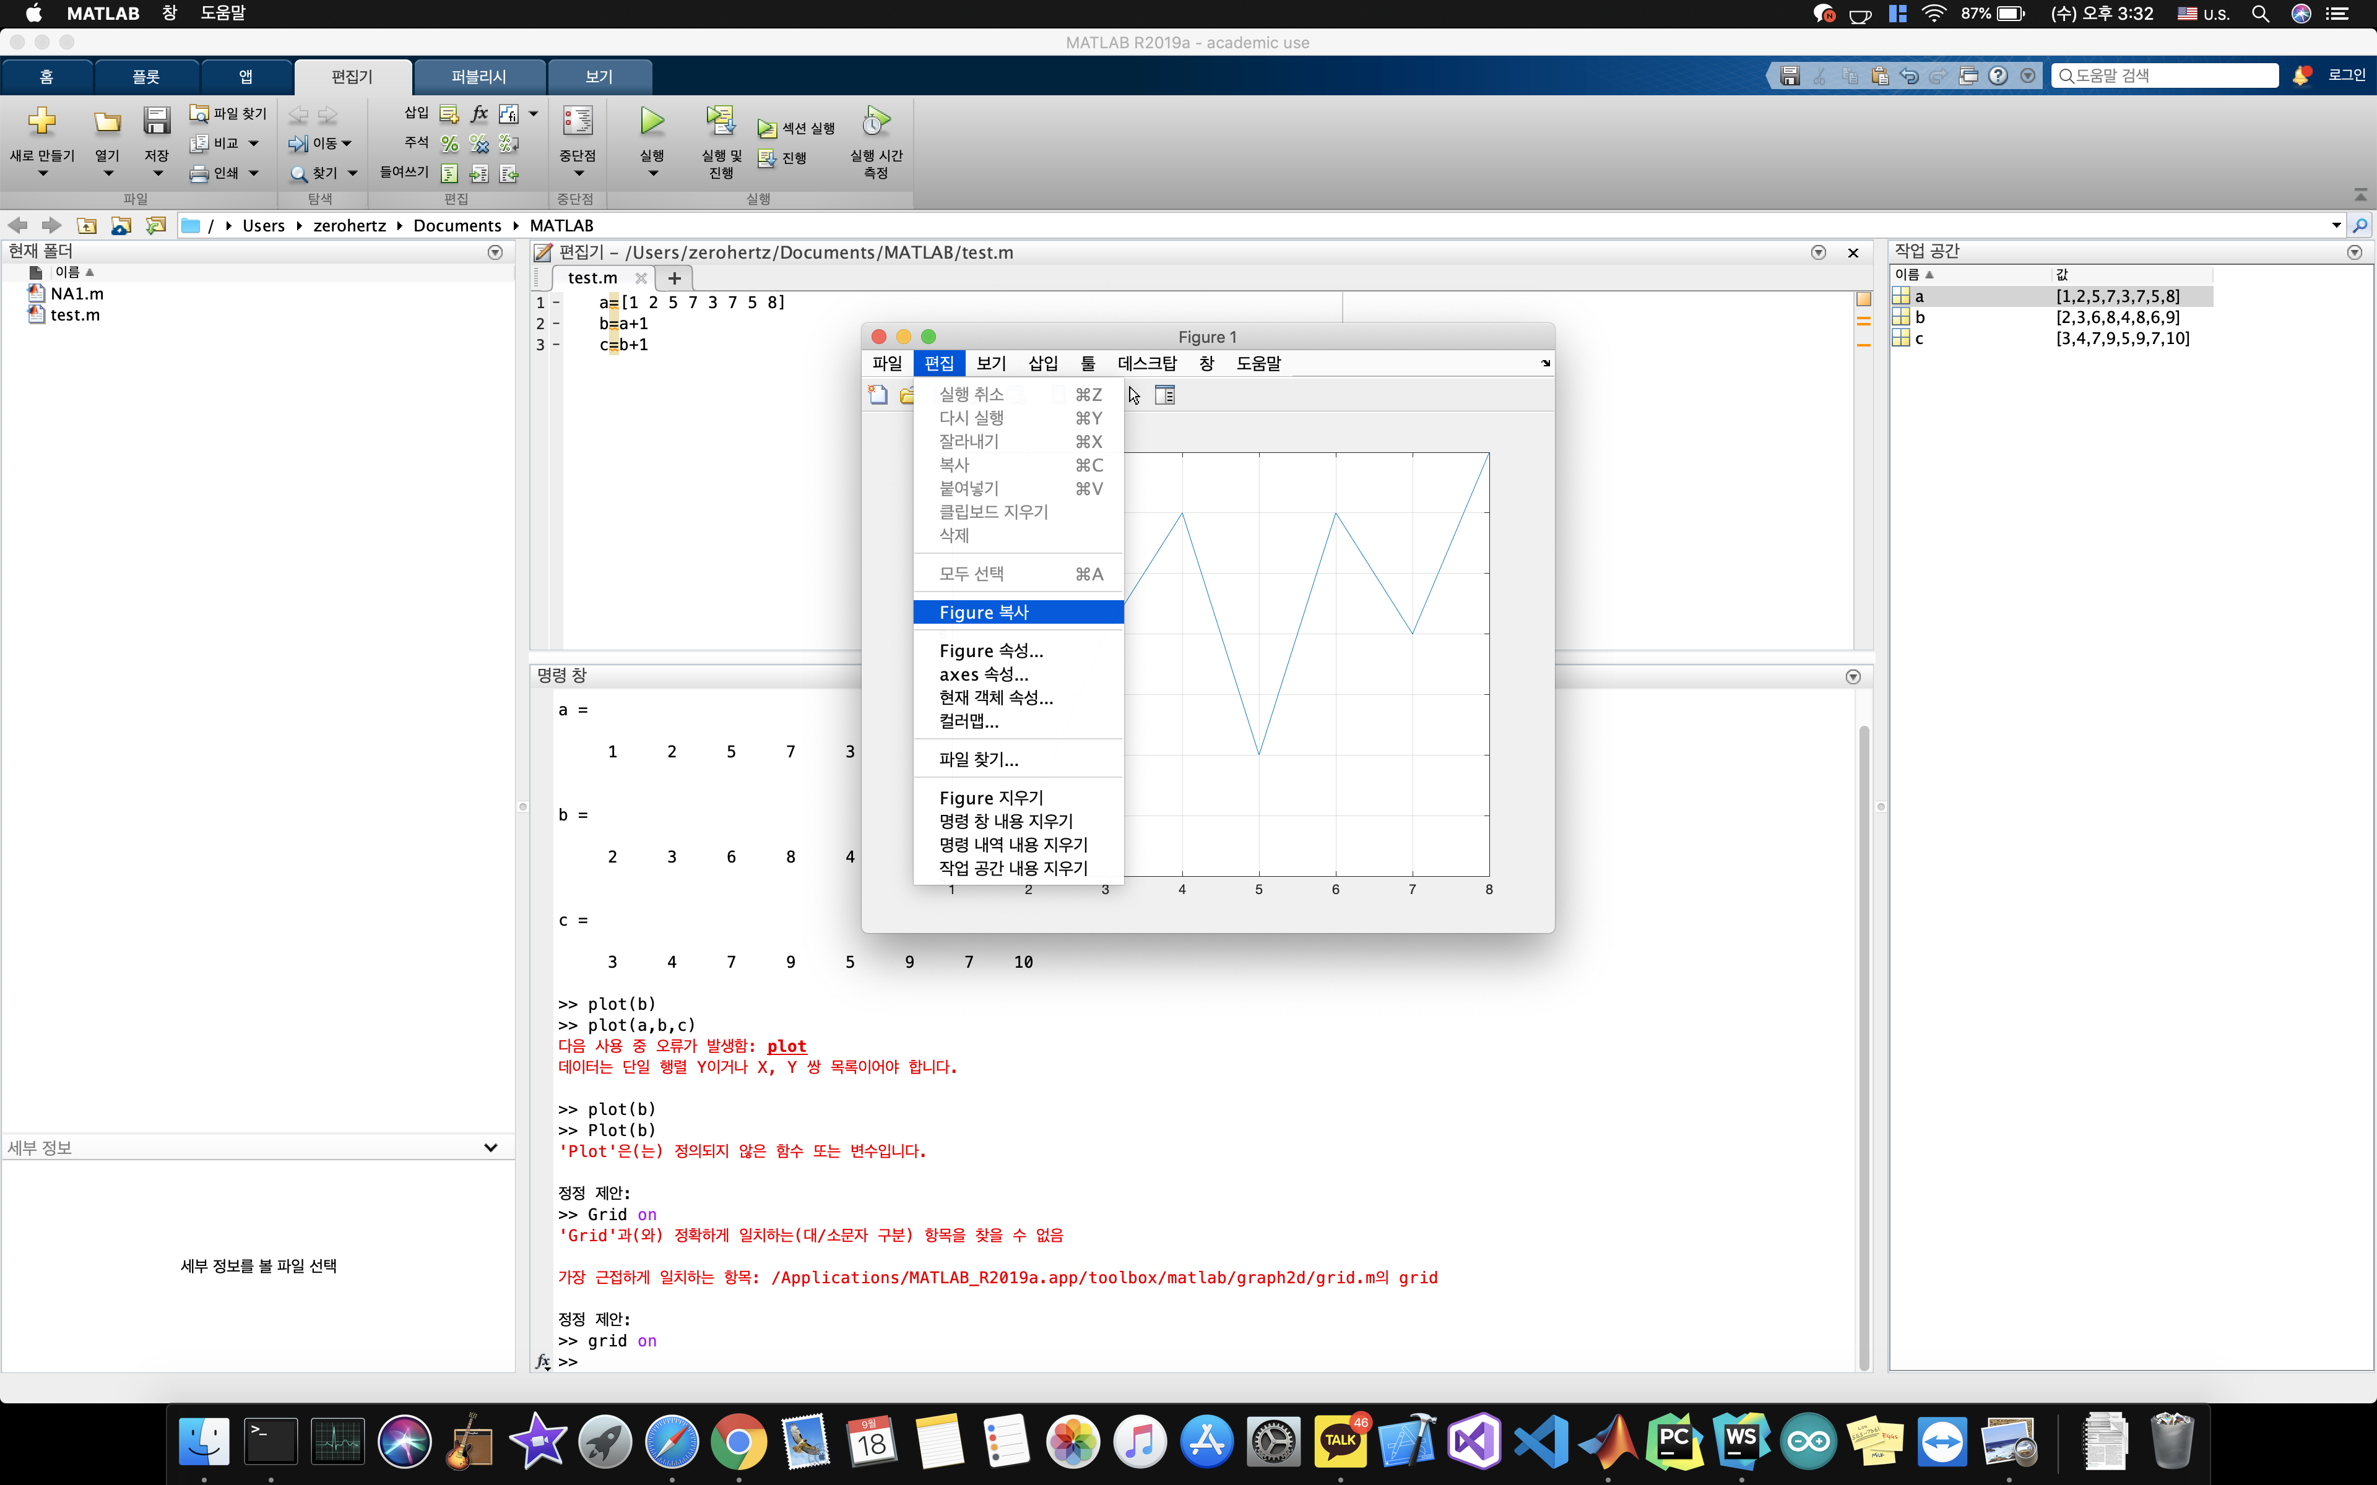Click the green Run (실행) play icon
Viewport: 2377px width, 1485px height.
point(652,121)
